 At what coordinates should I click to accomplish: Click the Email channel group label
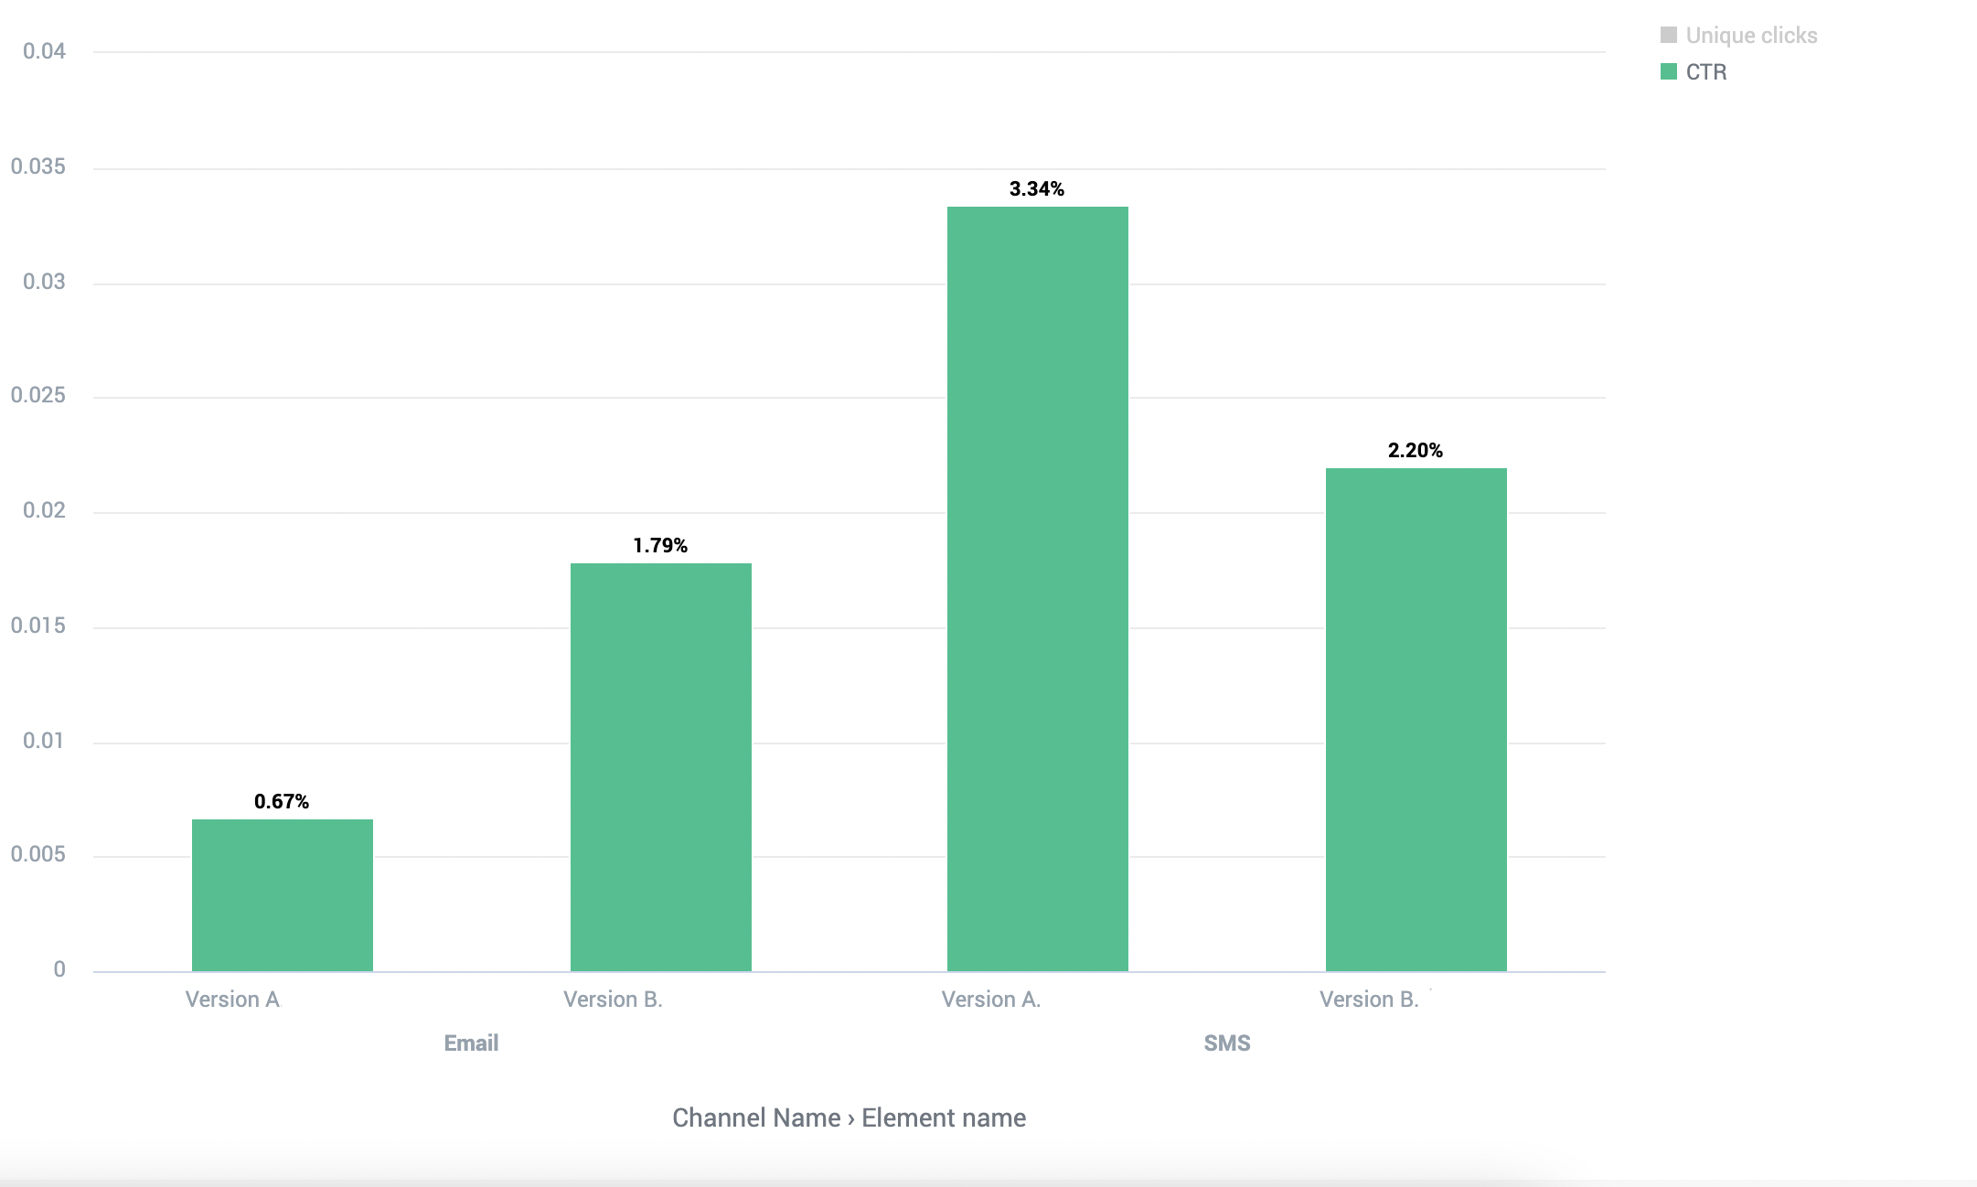tap(471, 1043)
